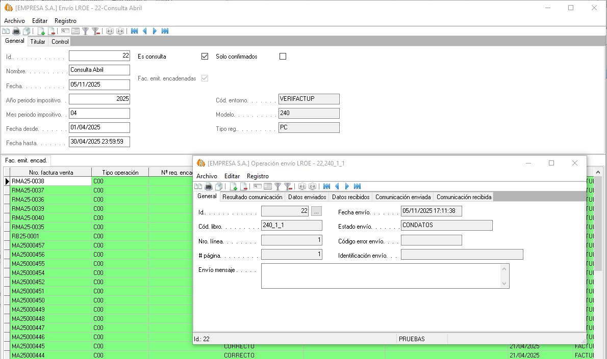Switch to the Datos recibidos tab
Image resolution: width=607 pixels, height=359 pixels.
click(x=350, y=197)
